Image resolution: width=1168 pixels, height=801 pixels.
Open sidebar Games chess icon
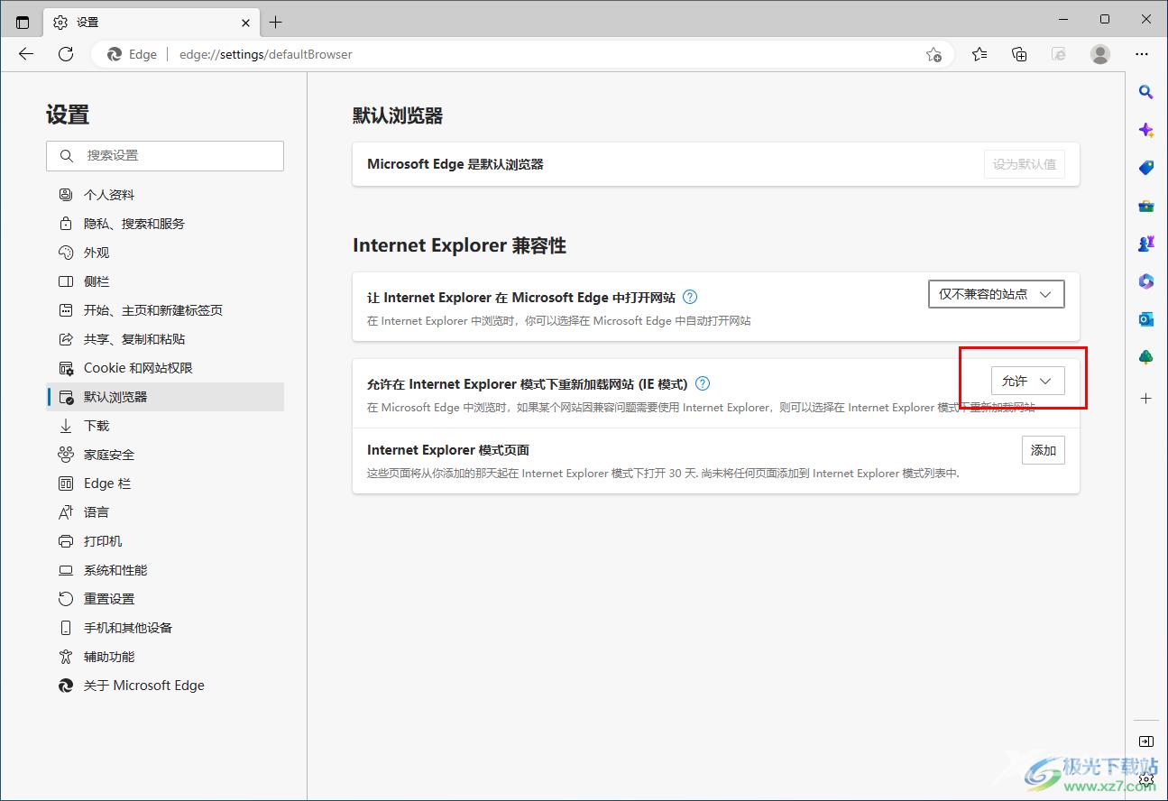[x=1145, y=244]
